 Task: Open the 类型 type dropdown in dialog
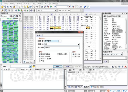point(60,41)
